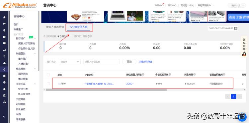
Task: Click the 查询 search button
Action: pyautogui.click(x=129, y=62)
